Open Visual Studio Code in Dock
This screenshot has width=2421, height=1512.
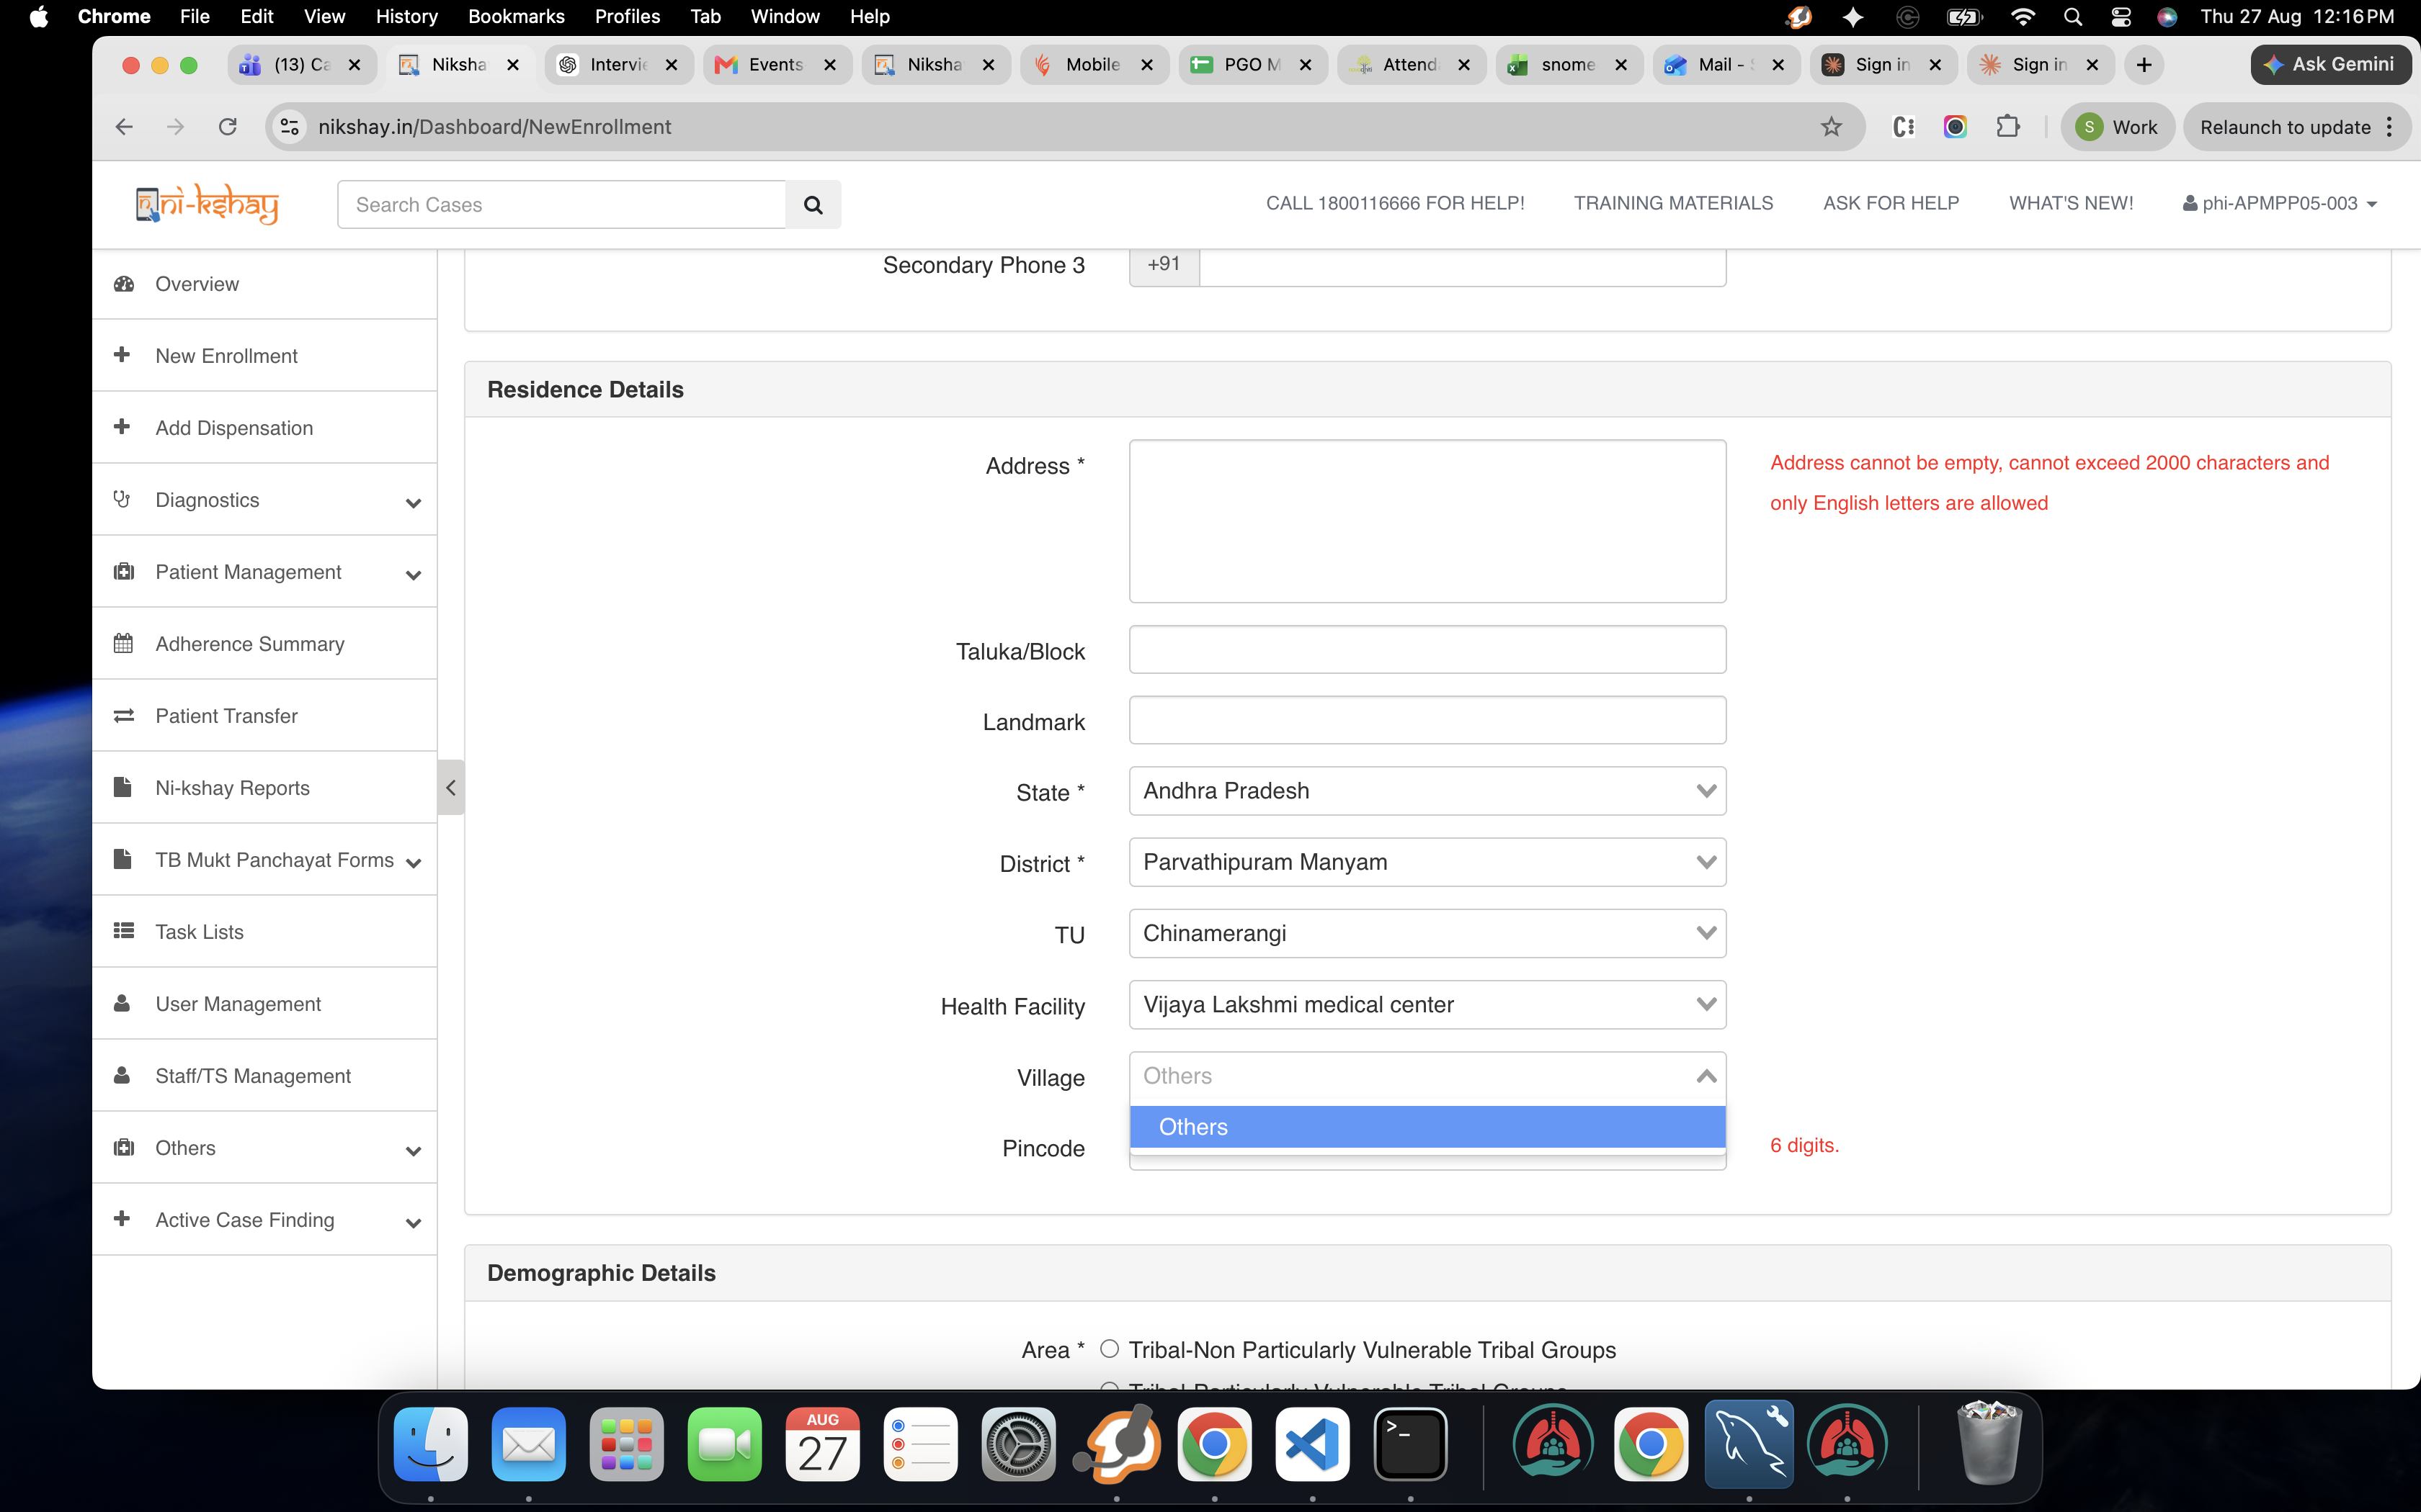pyautogui.click(x=1313, y=1444)
